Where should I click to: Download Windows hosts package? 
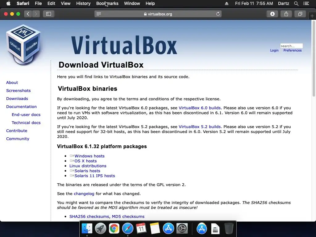[89, 156]
